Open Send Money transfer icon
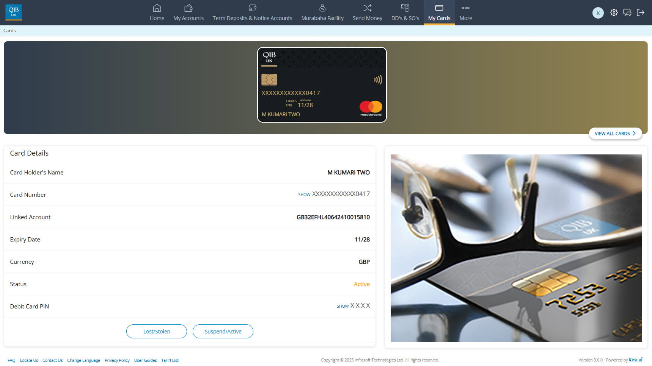The height and width of the screenshot is (366, 652). (x=367, y=8)
